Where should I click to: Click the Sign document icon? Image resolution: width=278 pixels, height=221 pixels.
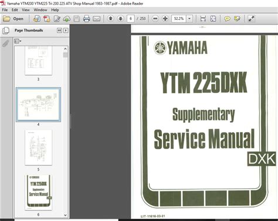(x=57, y=19)
